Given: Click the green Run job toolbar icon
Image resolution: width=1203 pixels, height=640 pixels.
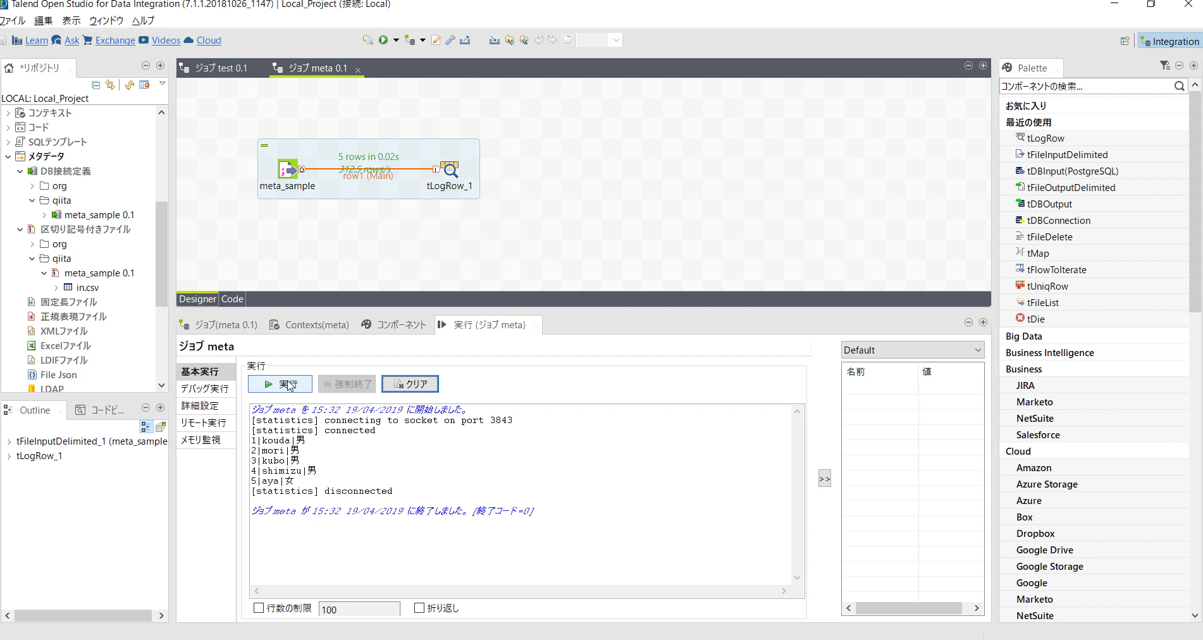Looking at the screenshot, I should (x=383, y=40).
